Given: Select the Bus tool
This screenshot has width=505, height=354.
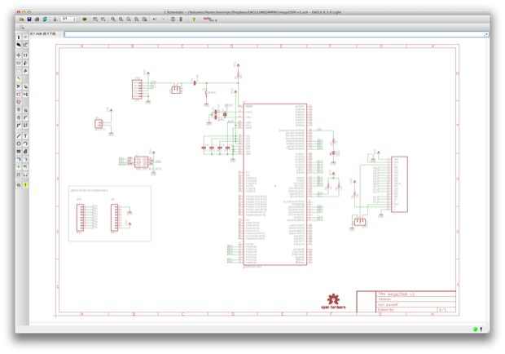Looking at the screenshot, I should coord(19,159).
